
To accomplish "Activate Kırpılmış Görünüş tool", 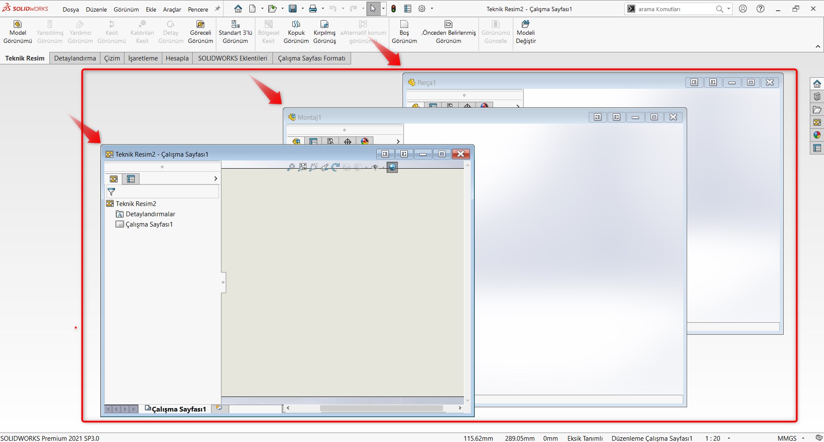I will 324,32.
